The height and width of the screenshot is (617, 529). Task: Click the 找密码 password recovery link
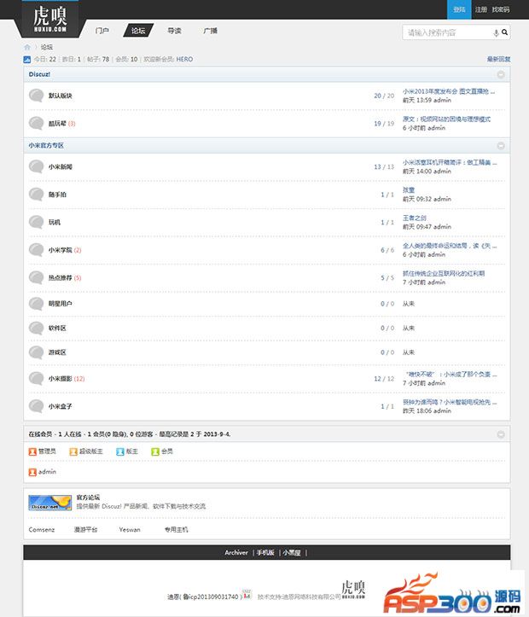(x=501, y=9)
